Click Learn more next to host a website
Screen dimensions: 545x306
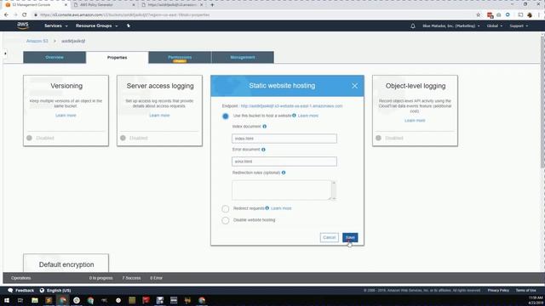[x=308, y=116]
